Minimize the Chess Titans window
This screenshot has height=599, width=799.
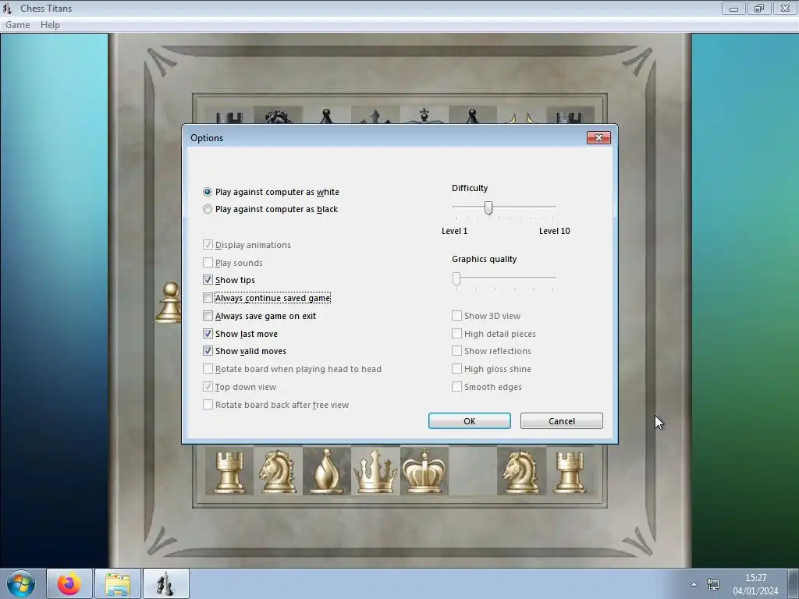pyautogui.click(x=733, y=8)
